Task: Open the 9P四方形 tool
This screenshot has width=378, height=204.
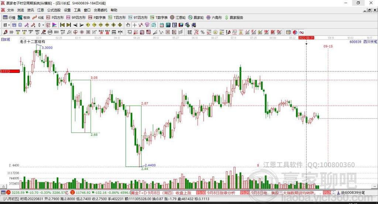Action: click(76, 18)
